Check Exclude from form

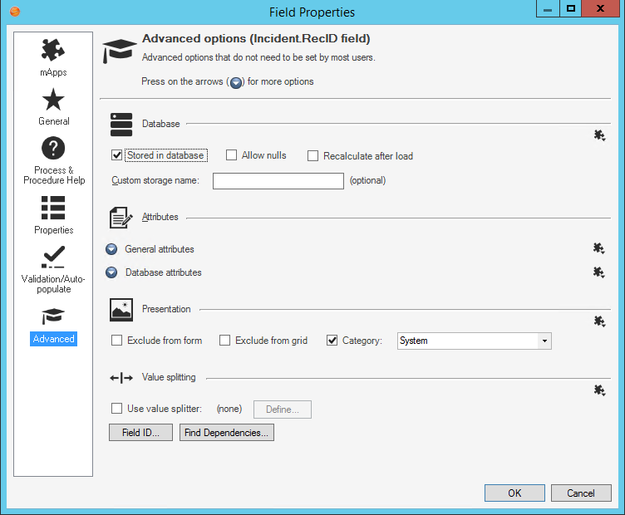click(x=117, y=341)
